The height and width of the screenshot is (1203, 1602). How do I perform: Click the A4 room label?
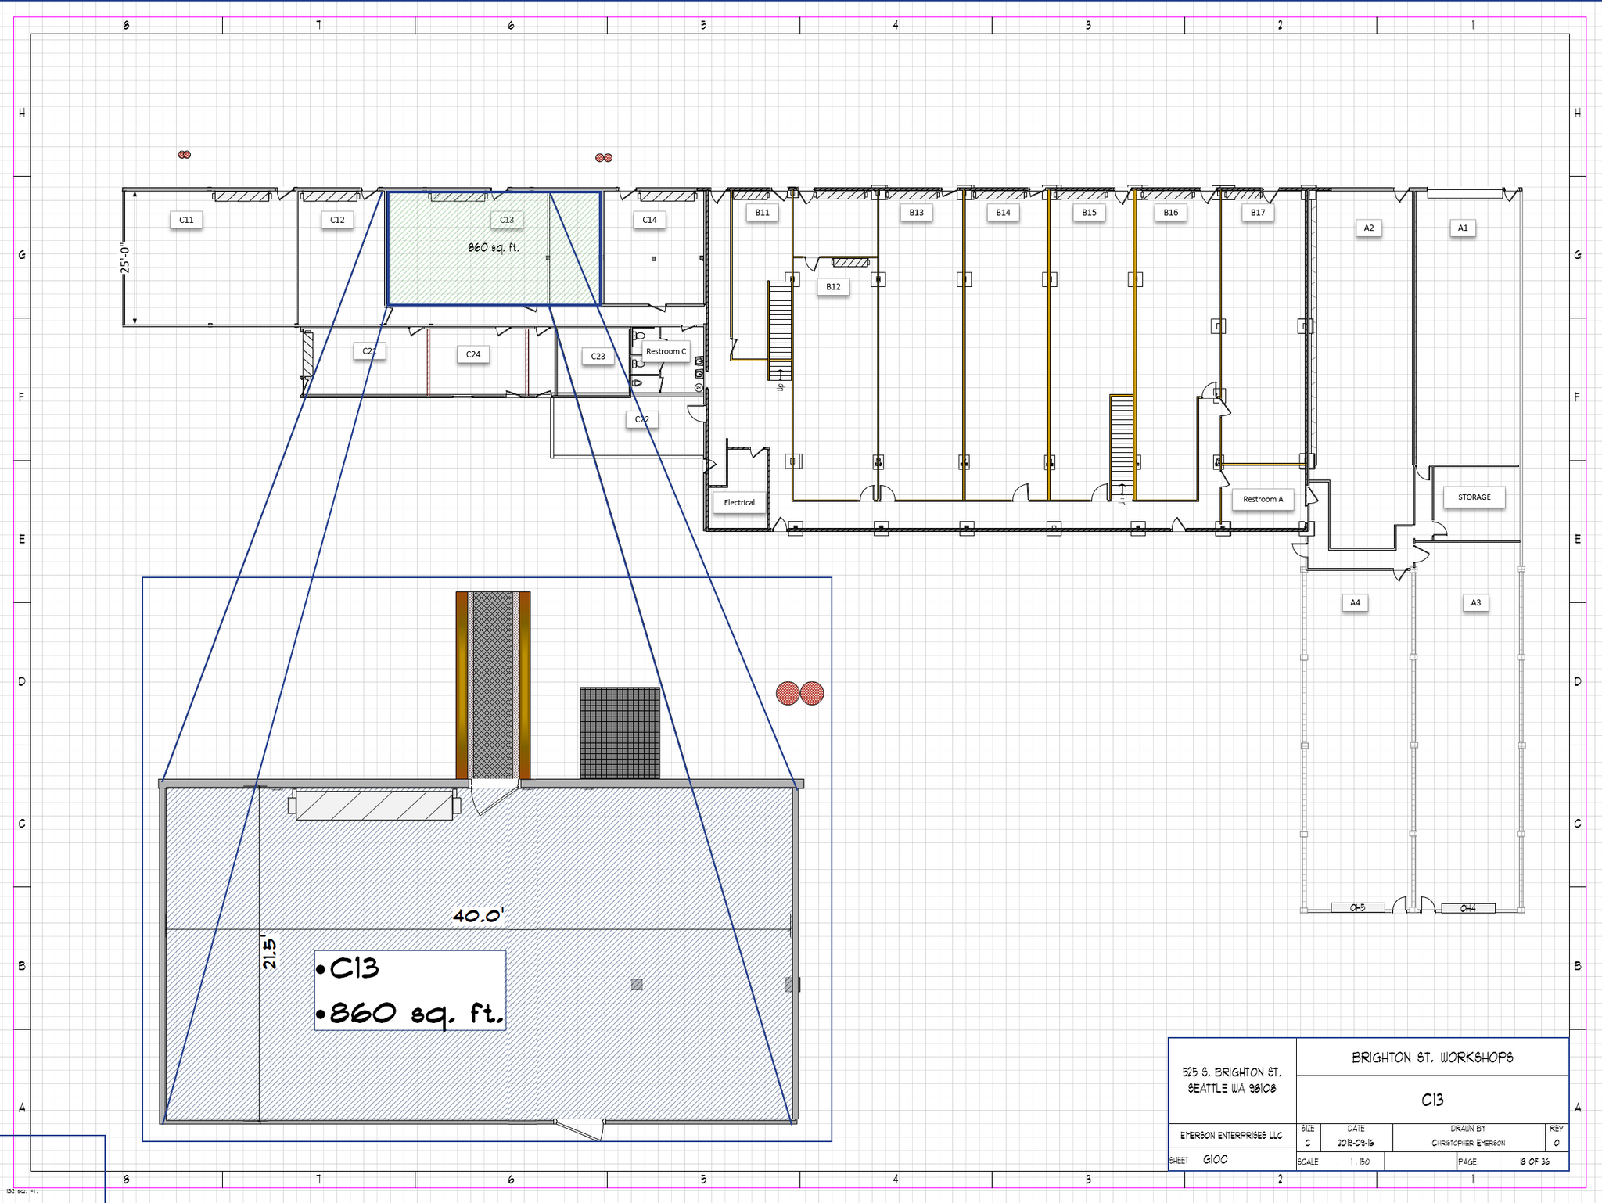click(1355, 602)
